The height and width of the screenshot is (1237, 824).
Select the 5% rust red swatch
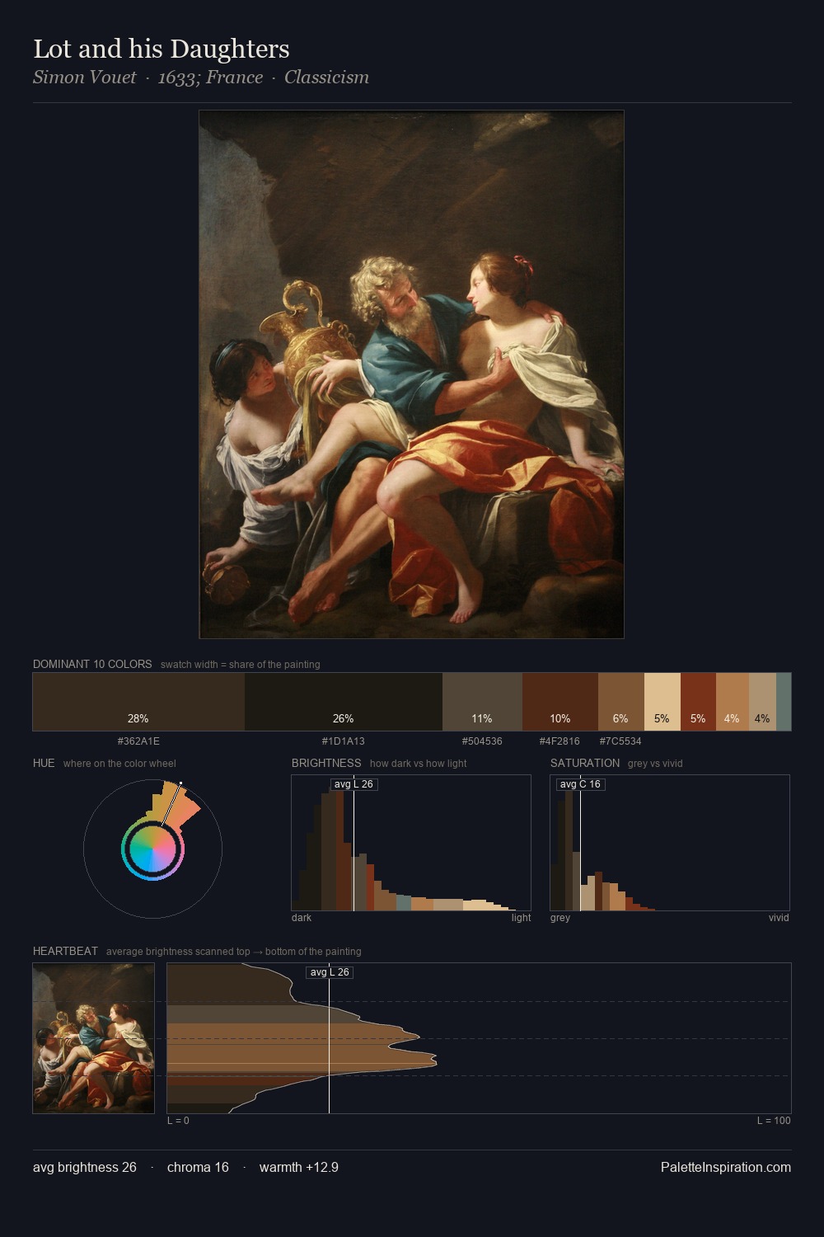click(x=698, y=702)
